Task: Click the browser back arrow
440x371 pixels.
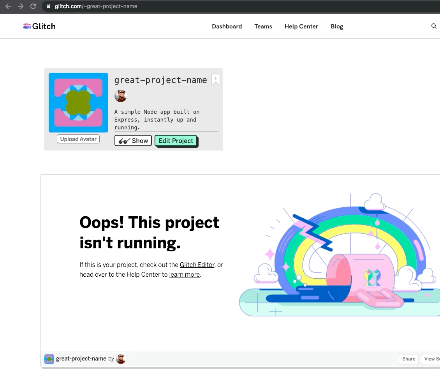Action: 8,6
